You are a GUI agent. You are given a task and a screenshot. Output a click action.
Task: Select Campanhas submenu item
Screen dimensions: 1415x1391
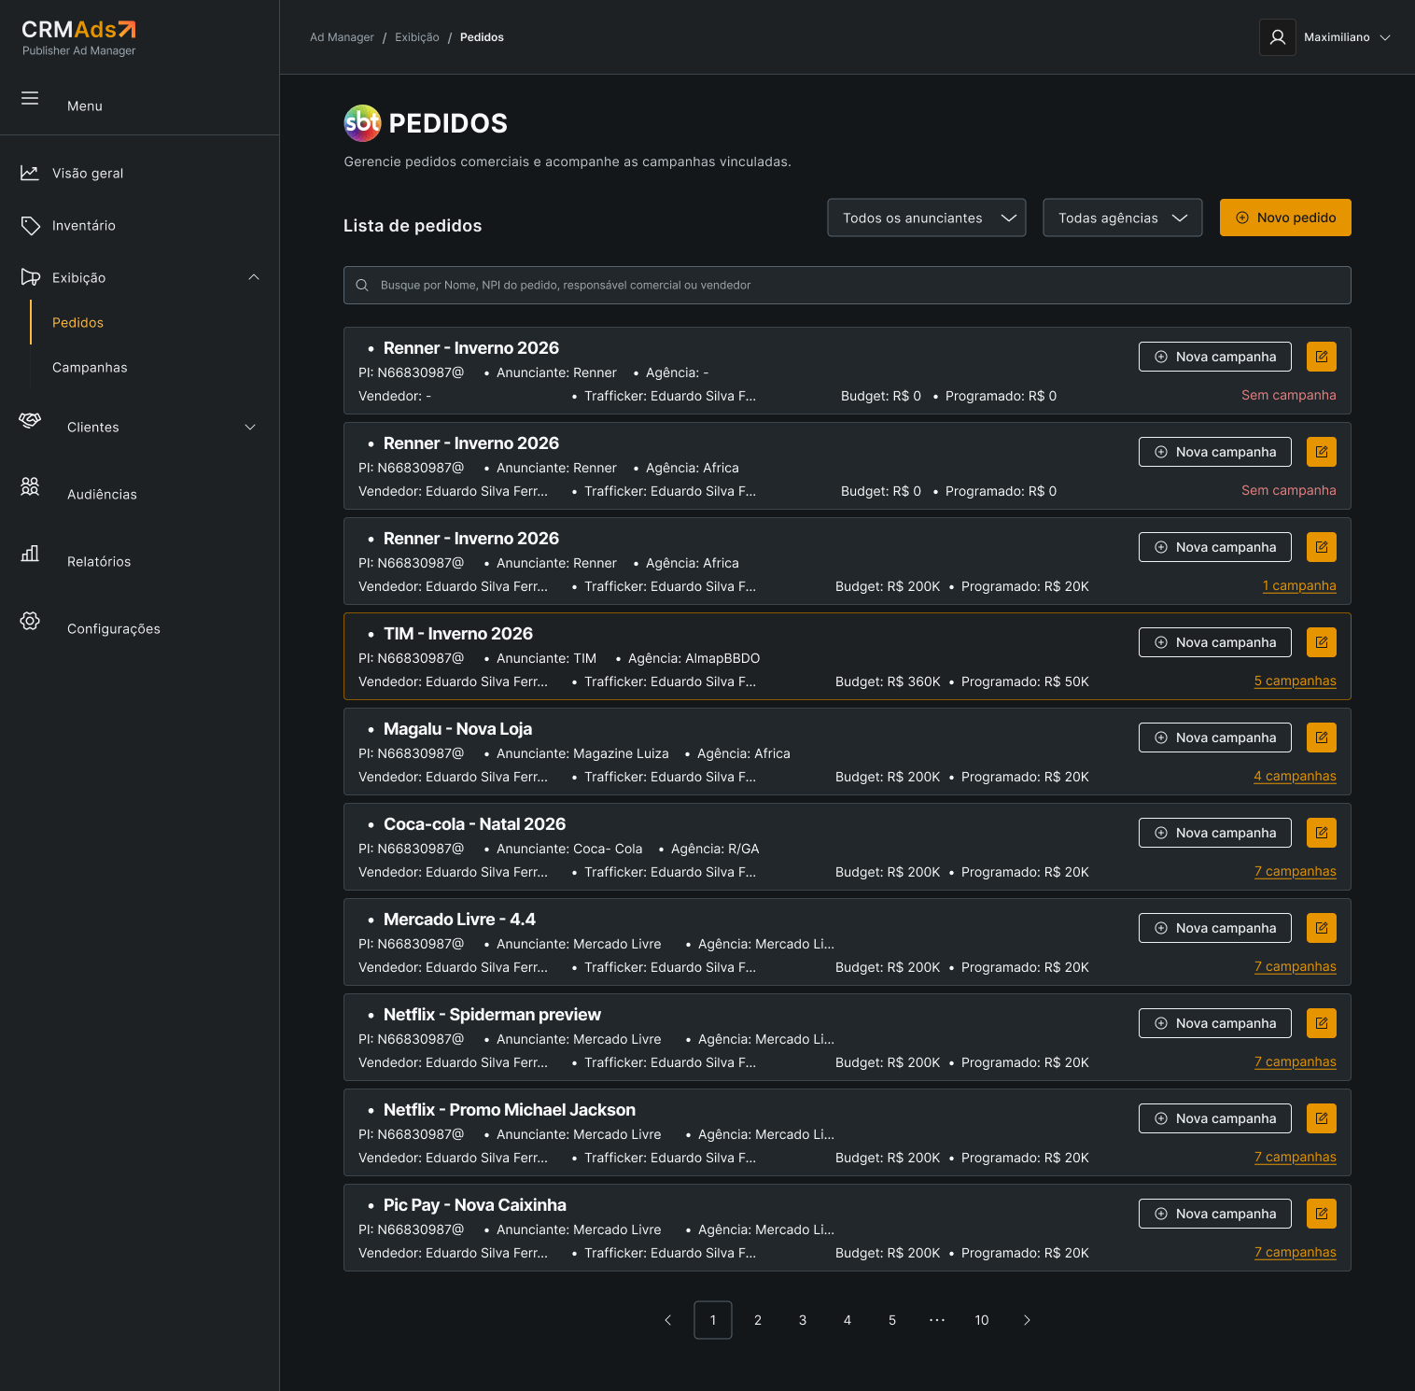[x=90, y=367]
